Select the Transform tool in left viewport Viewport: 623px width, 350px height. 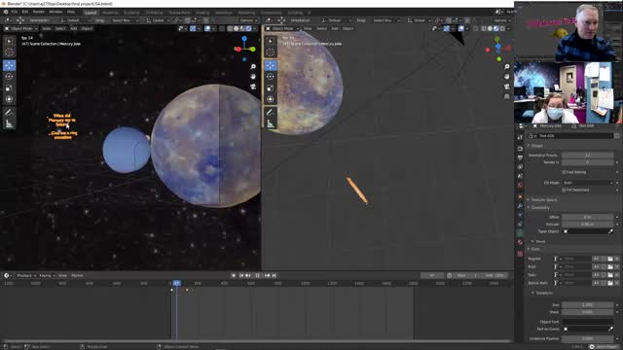click(x=9, y=99)
